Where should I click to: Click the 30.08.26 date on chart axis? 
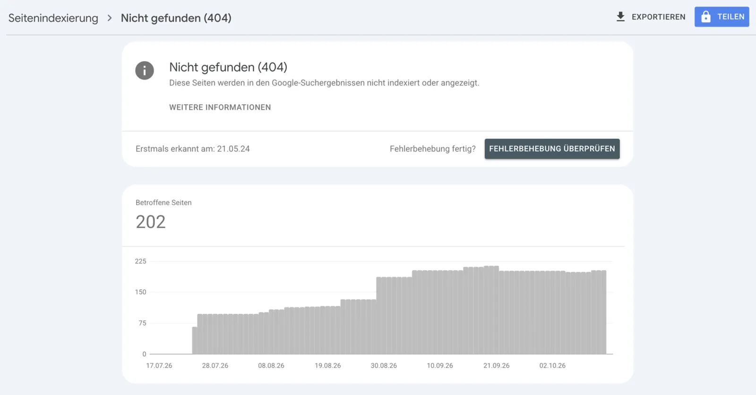tap(384, 366)
